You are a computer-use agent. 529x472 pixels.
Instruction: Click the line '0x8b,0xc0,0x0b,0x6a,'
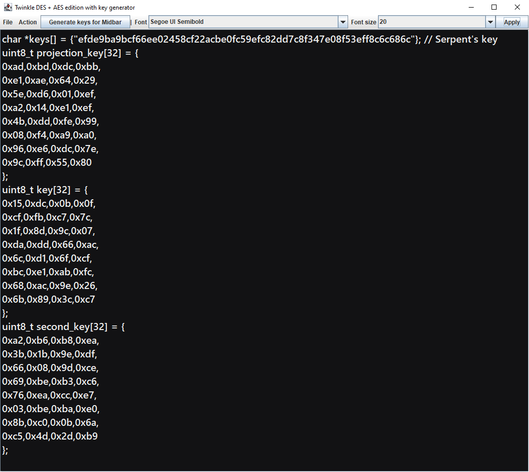coord(50,423)
